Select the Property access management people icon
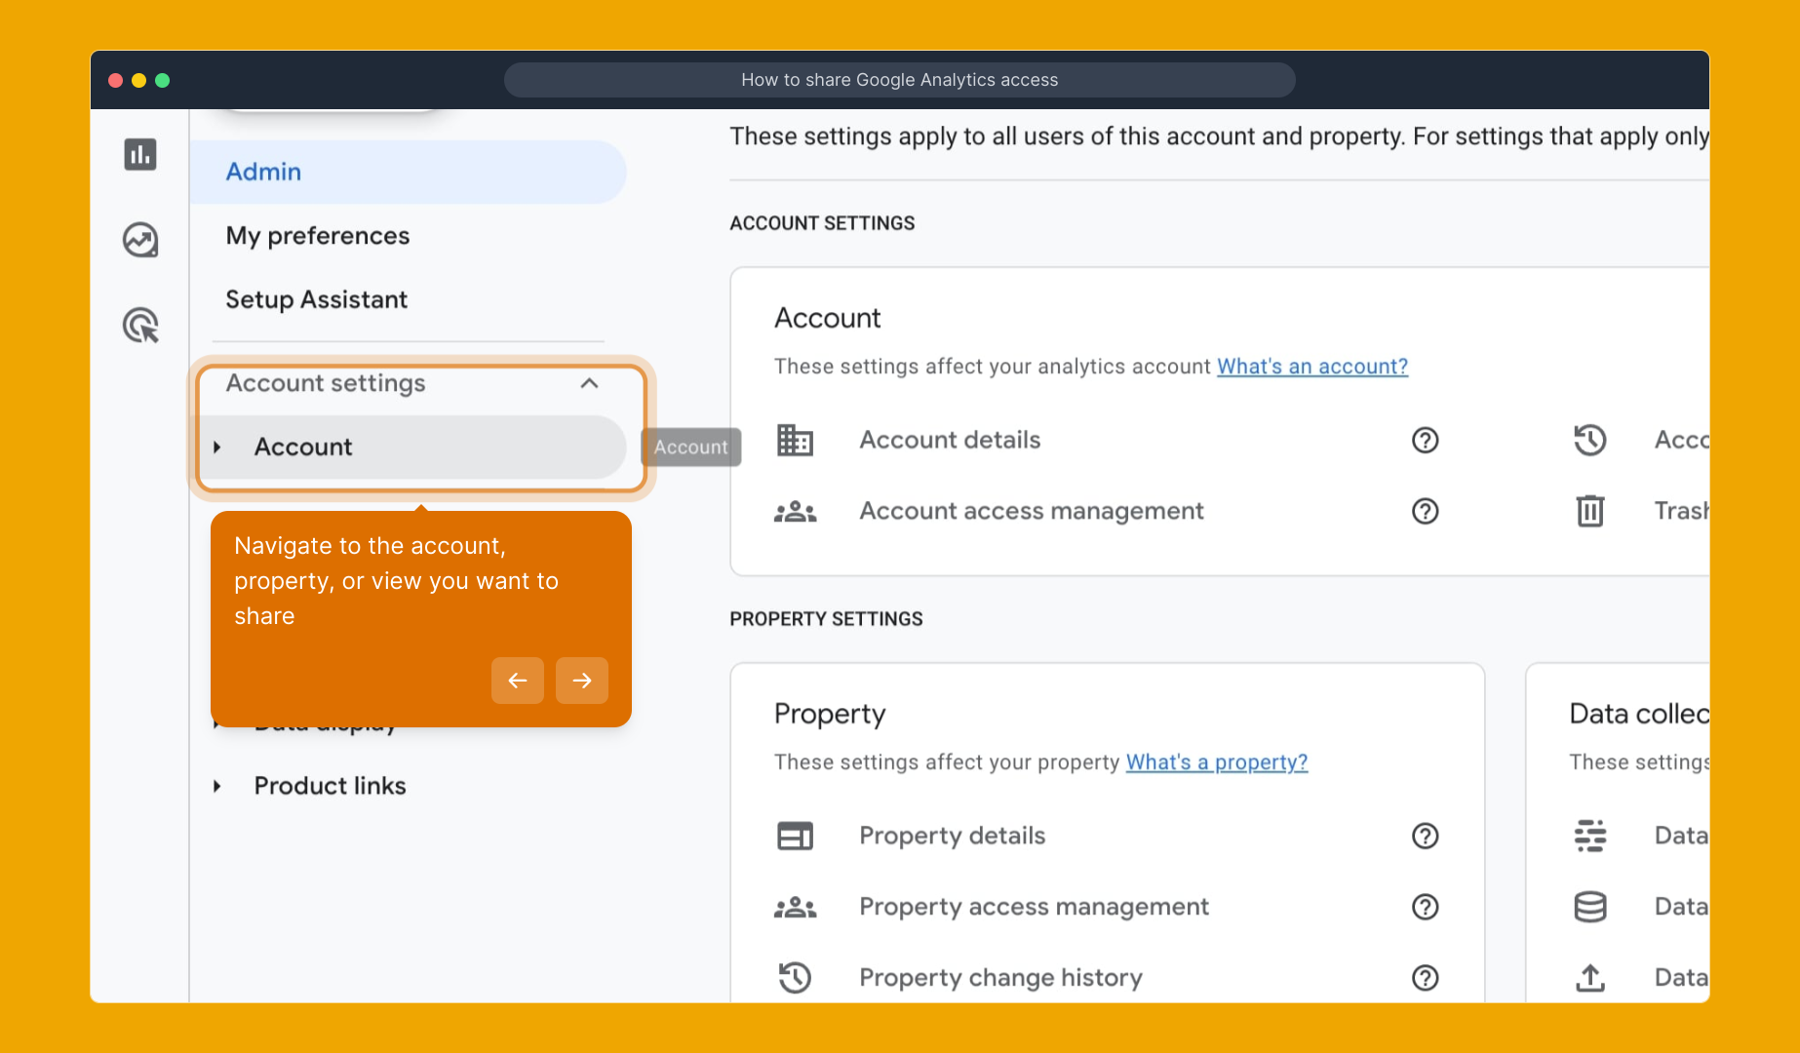This screenshot has height=1053, width=1800. pos(795,907)
